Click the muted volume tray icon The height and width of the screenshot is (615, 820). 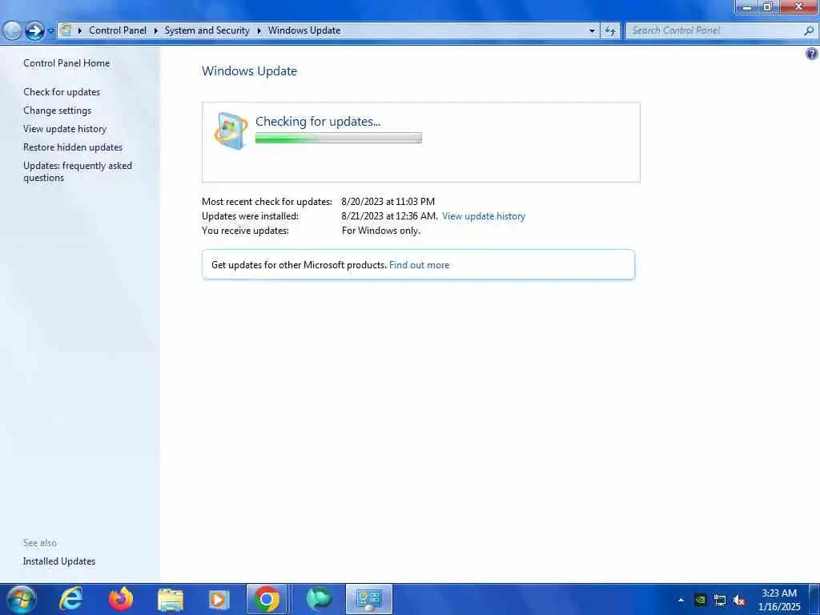[x=739, y=601]
